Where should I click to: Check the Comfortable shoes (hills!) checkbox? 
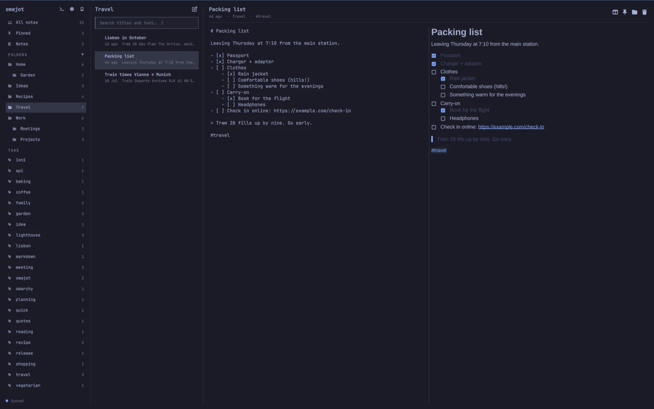pyautogui.click(x=443, y=87)
